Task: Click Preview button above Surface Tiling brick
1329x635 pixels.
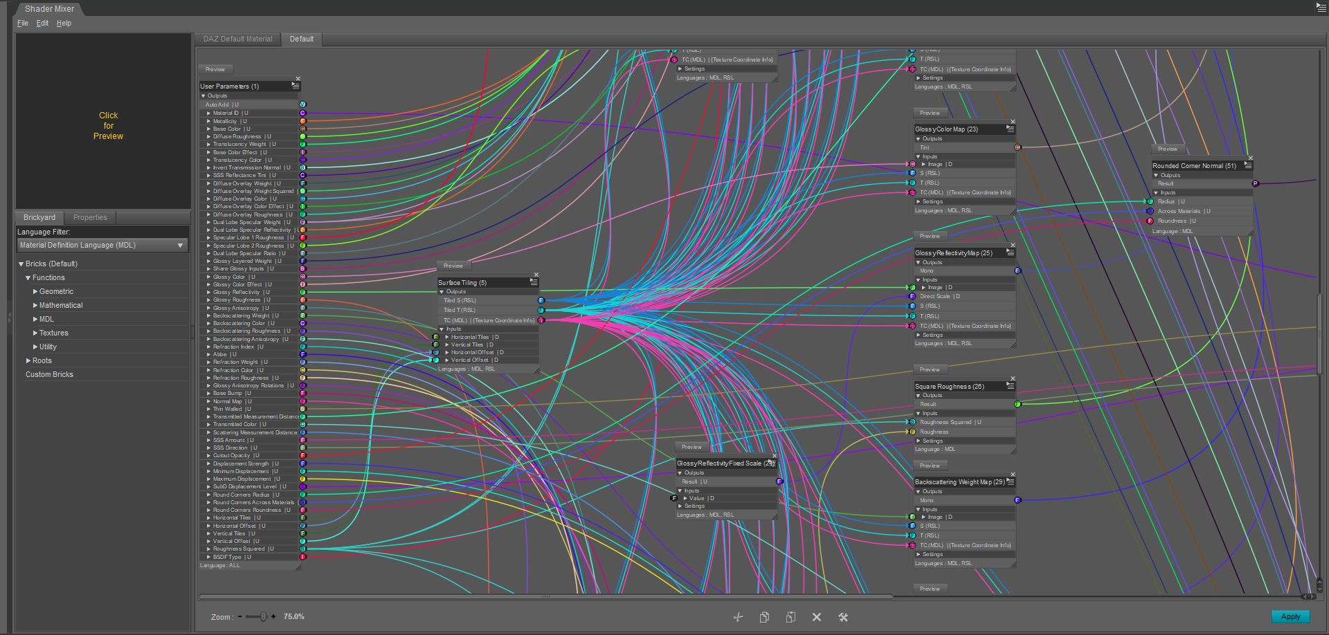Action: [453, 266]
